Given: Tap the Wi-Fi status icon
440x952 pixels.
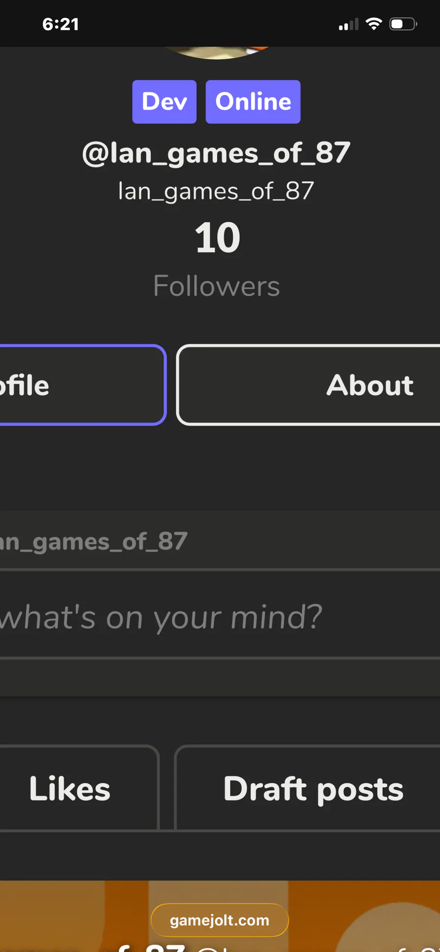Looking at the screenshot, I should click(374, 24).
